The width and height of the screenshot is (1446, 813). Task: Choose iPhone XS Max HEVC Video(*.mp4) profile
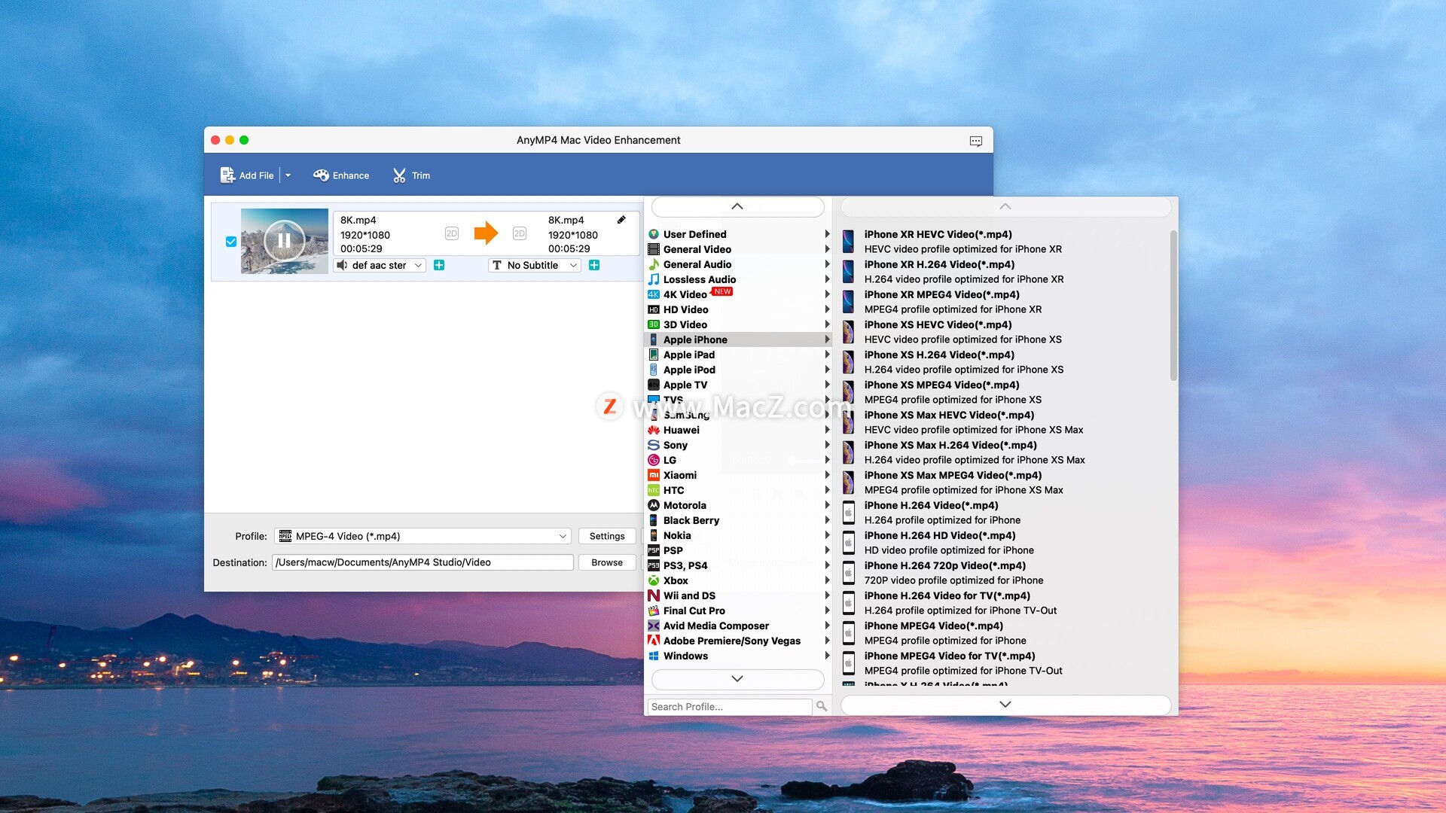[x=1005, y=422]
